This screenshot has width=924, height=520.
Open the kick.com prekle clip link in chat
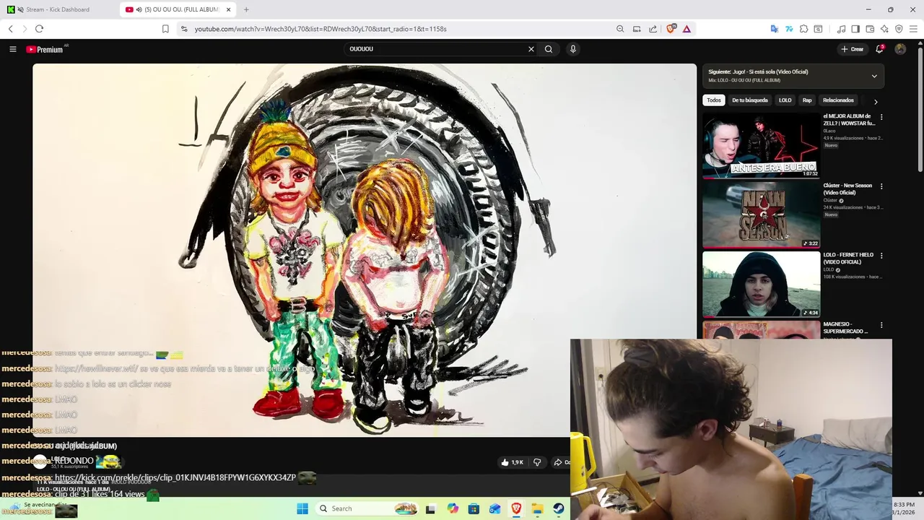[x=175, y=477]
